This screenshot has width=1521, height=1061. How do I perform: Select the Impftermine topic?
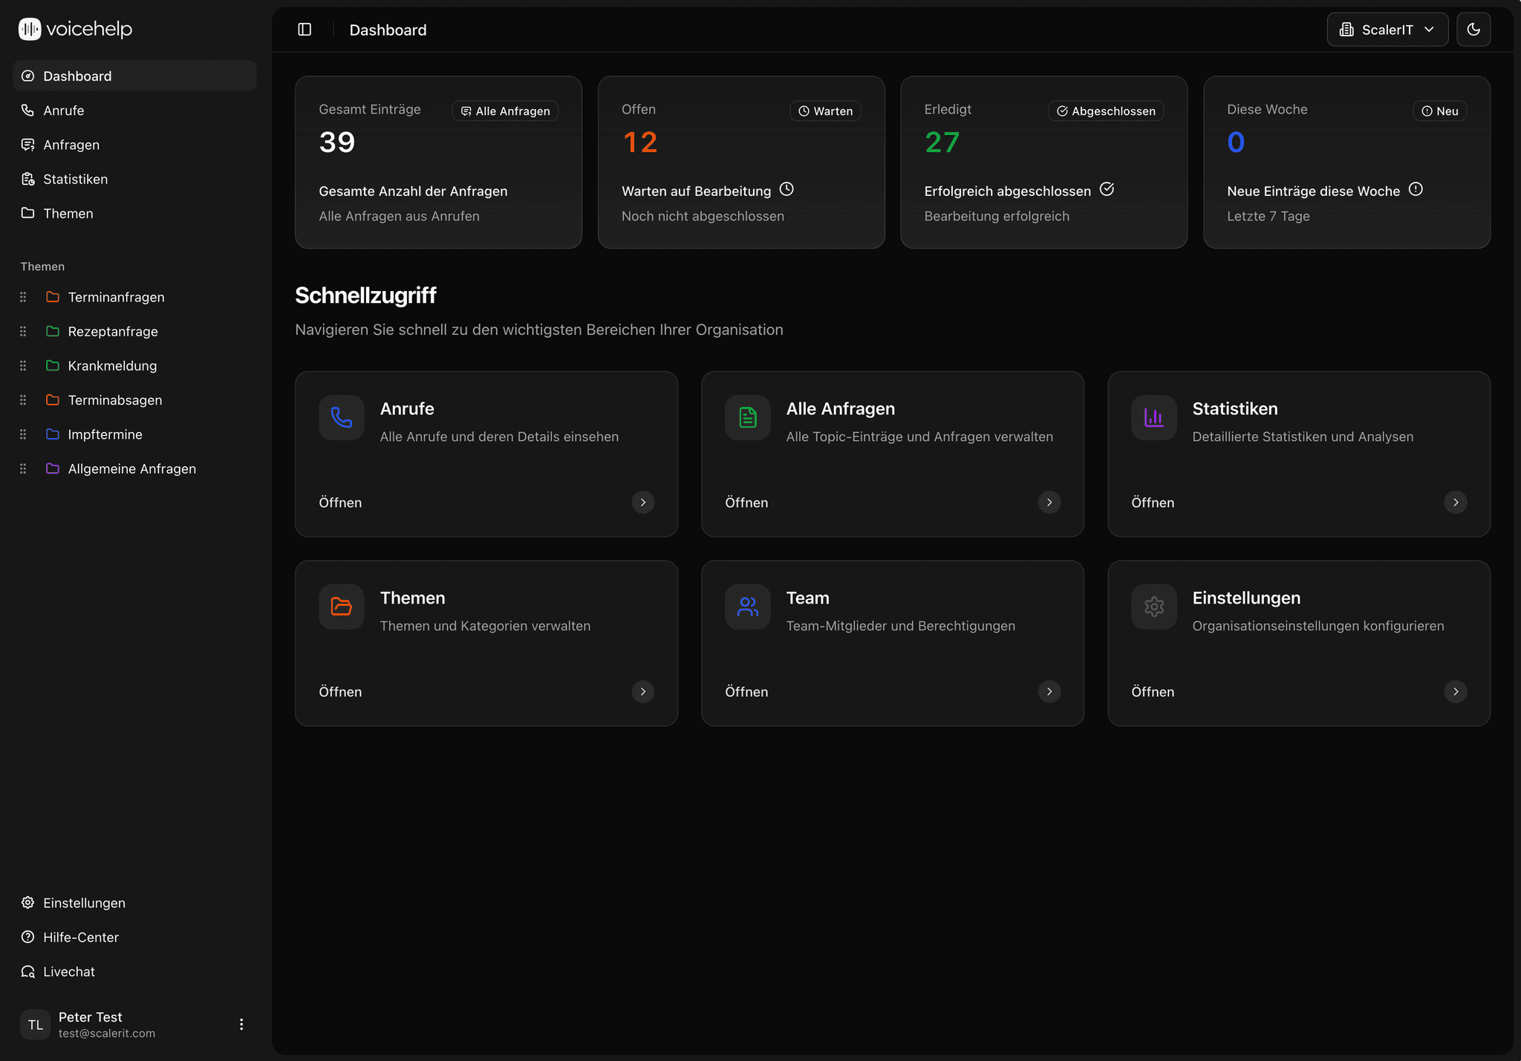(x=105, y=434)
